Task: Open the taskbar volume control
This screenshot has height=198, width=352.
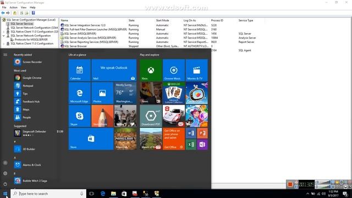Action: tap(323, 194)
